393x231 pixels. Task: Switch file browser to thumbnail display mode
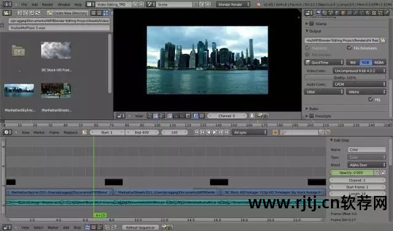(106, 13)
